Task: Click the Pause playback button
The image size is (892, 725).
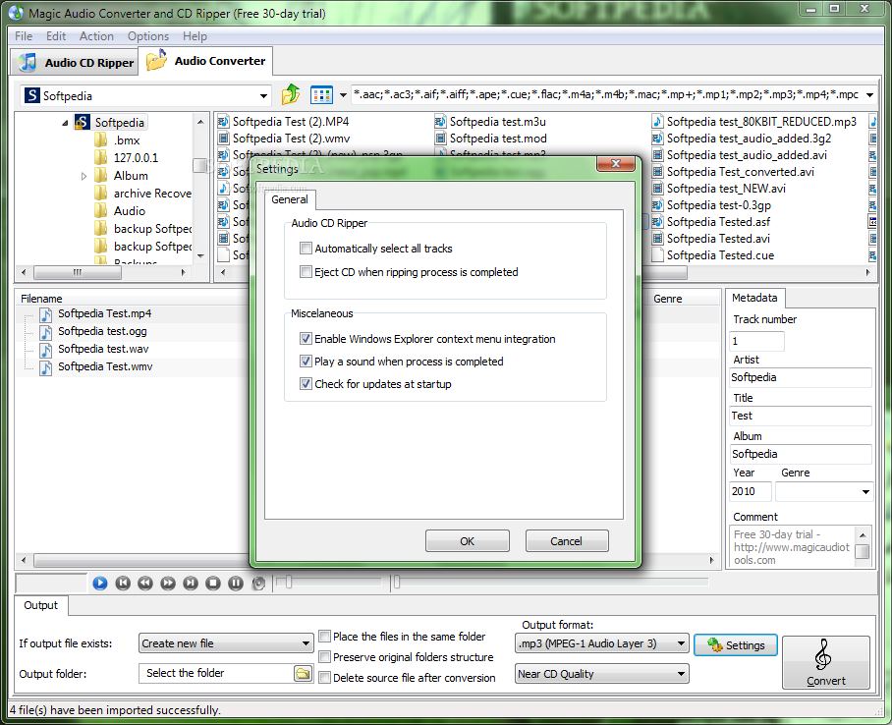Action: click(236, 584)
